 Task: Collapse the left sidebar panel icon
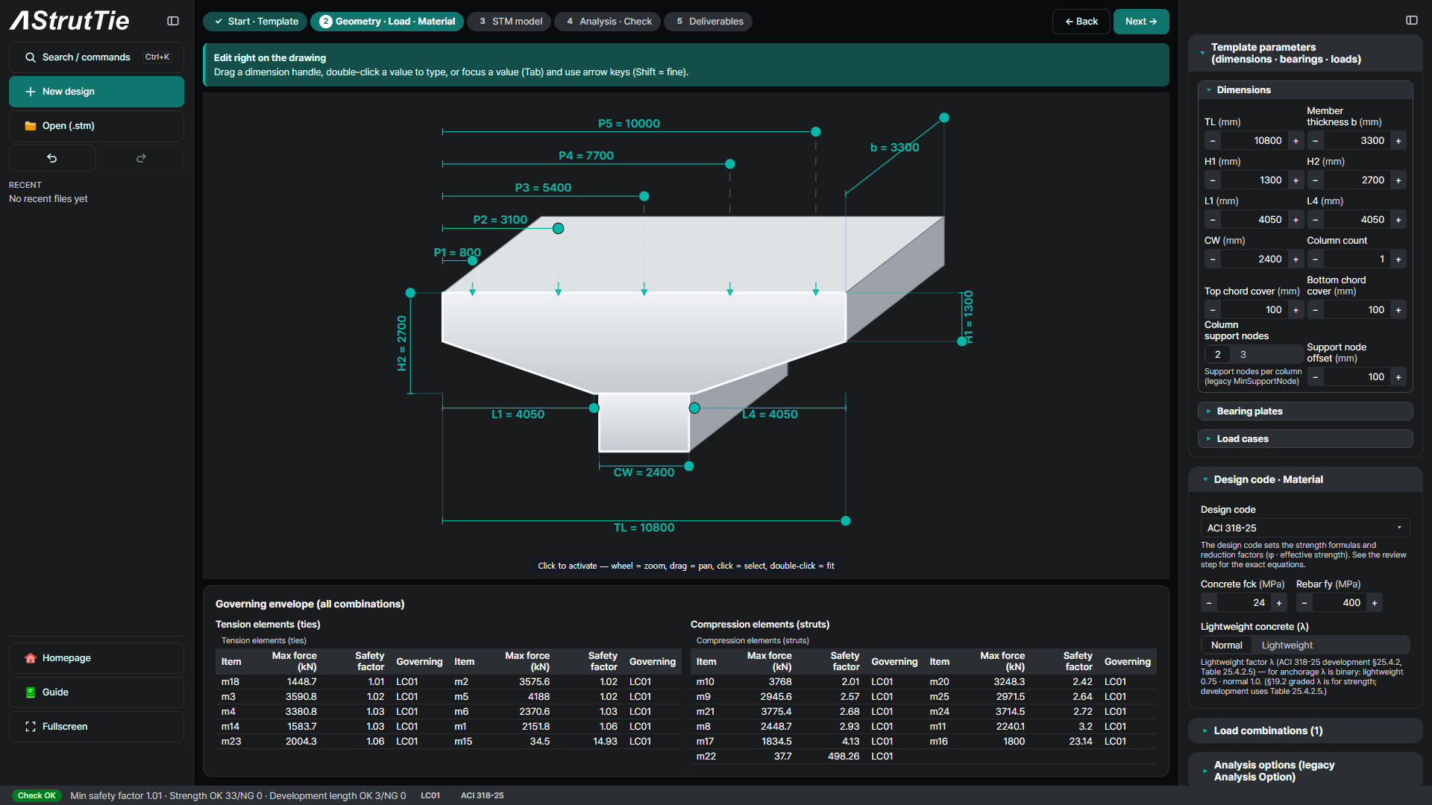[173, 21]
